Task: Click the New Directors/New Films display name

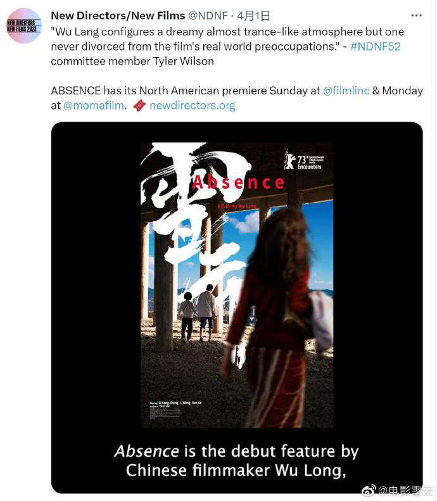Action: click(x=118, y=16)
